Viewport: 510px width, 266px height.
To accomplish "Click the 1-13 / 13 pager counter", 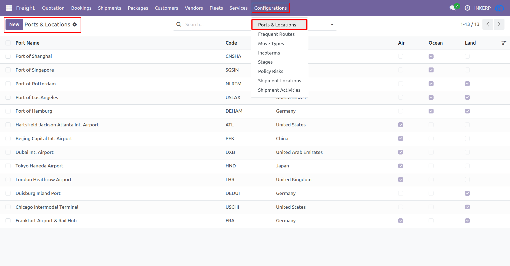I will [x=470, y=24].
